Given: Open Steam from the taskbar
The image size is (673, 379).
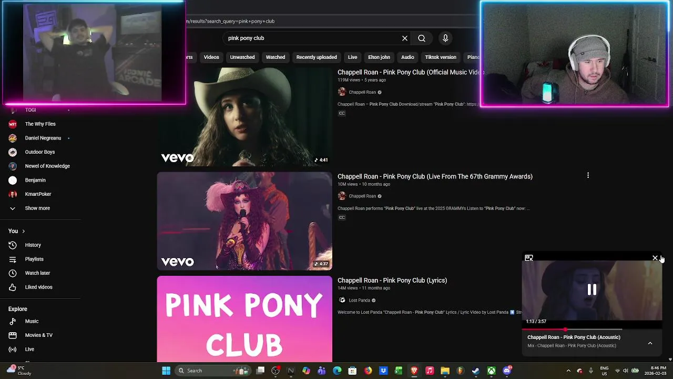Looking at the screenshot, I should tap(476, 371).
